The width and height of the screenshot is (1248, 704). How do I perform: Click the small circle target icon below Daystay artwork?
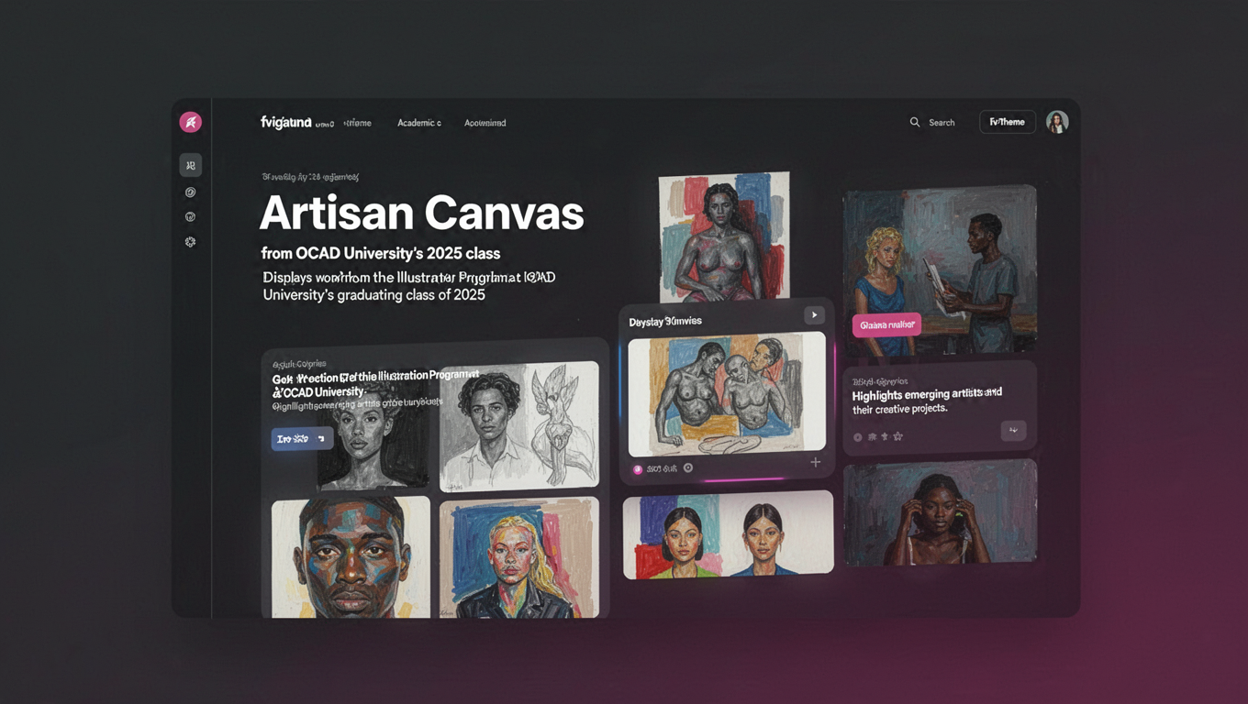pos(687,467)
